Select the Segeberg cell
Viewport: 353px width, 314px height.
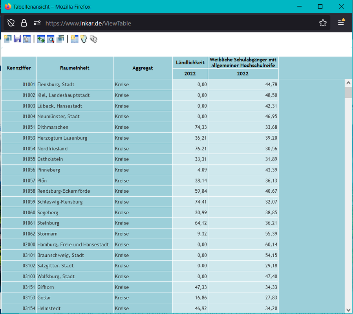coord(75,212)
